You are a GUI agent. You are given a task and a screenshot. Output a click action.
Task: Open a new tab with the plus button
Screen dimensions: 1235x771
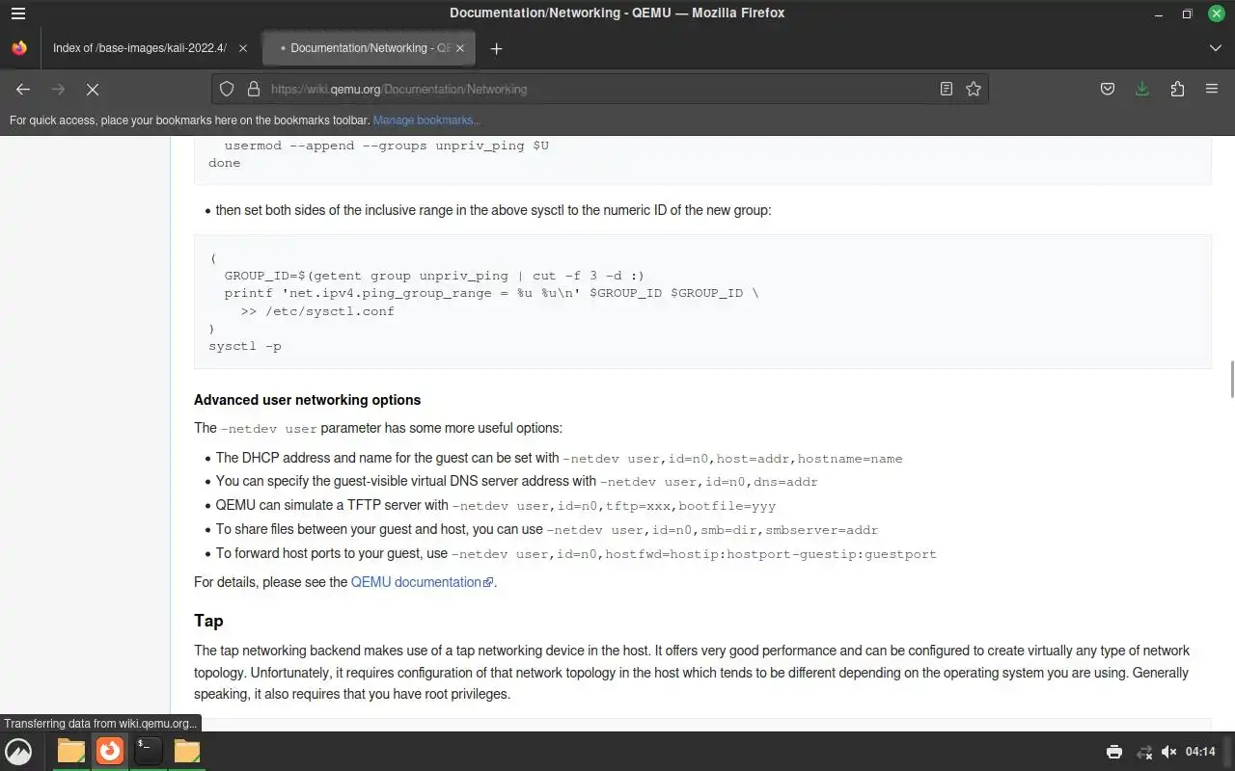click(496, 48)
